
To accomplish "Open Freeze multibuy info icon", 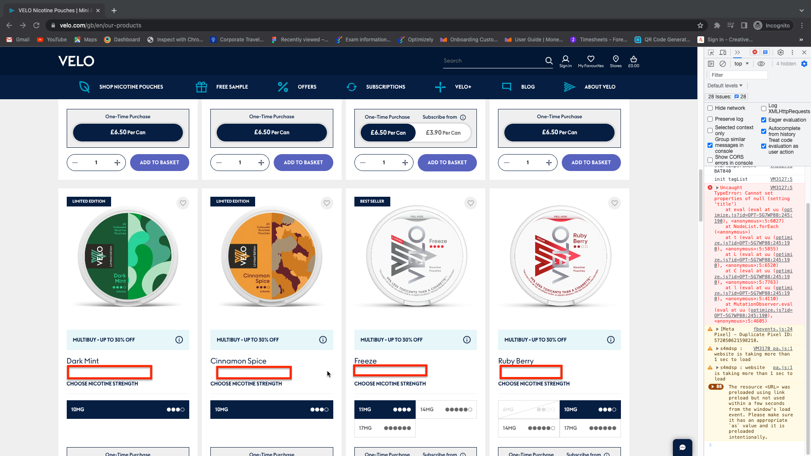I will point(467,340).
